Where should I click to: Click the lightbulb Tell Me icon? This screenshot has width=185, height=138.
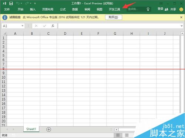click(148, 9)
